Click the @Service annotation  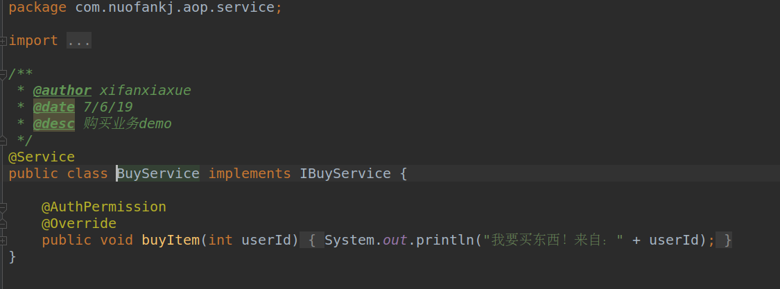[42, 157]
